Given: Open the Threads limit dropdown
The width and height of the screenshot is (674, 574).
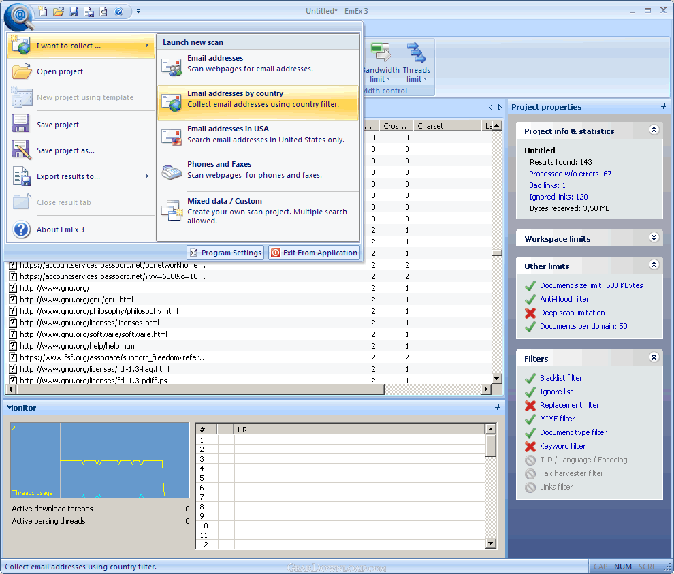Looking at the screenshot, I should pos(417,63).
